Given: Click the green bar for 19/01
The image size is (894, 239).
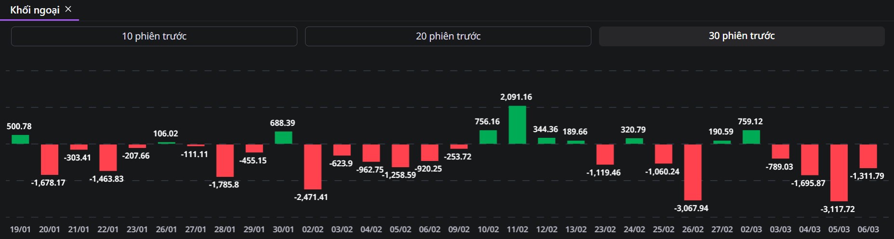Looking at the screenshot, I should (x=20, y=139).
